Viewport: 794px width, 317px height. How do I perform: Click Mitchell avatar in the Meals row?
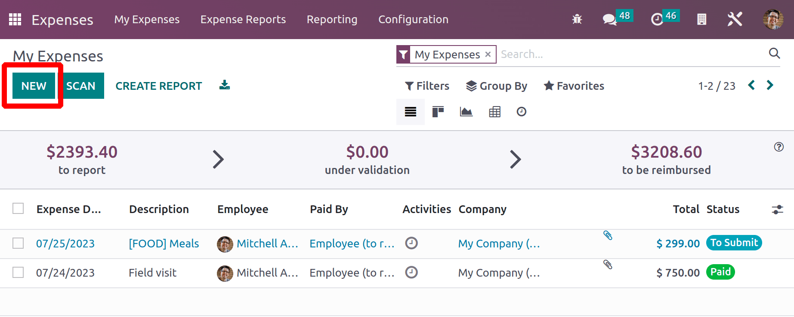tap(225, 244)
